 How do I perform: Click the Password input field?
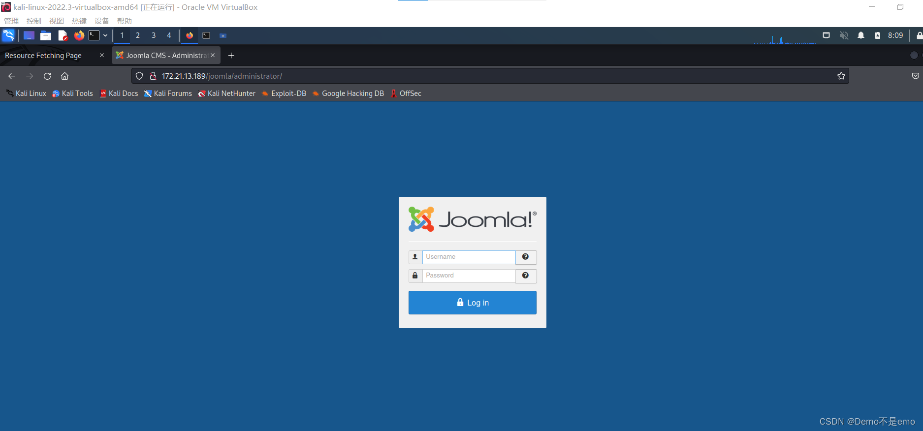pos(469,276)
